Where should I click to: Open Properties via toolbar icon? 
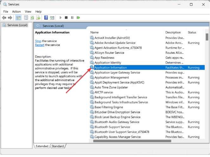tap(26, 18)
